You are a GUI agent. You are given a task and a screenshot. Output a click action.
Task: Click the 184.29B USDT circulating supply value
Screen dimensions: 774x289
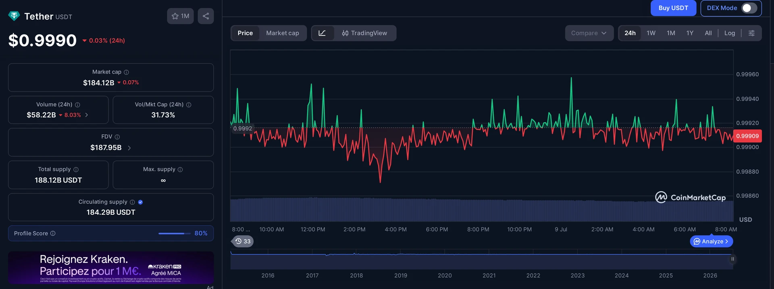click(111, 212)
